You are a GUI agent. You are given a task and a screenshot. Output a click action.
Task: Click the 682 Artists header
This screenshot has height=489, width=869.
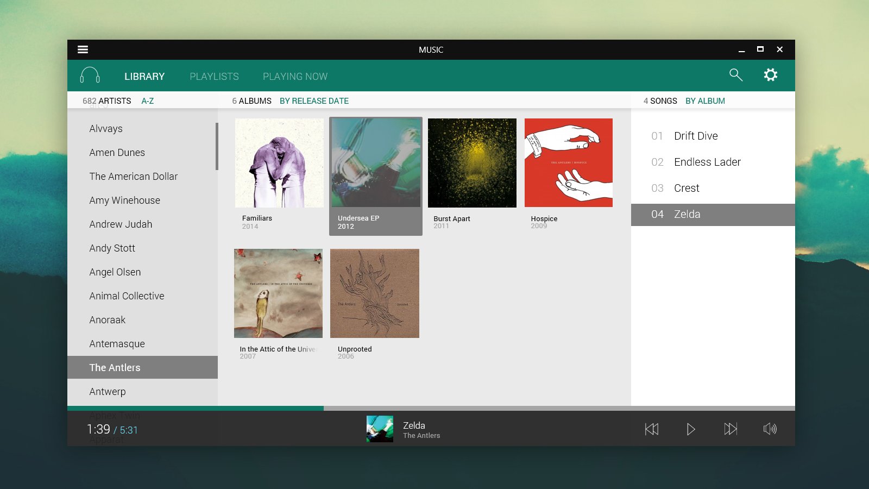(x=107, y=101)
